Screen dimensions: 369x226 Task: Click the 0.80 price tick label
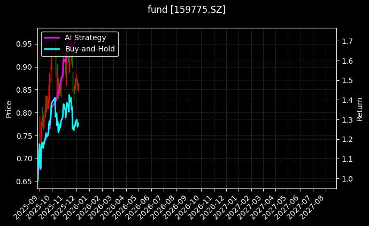pyautogui.click(x=24, y=113)
